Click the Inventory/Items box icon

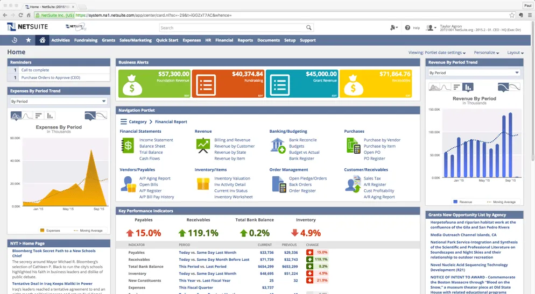(203, 184)
